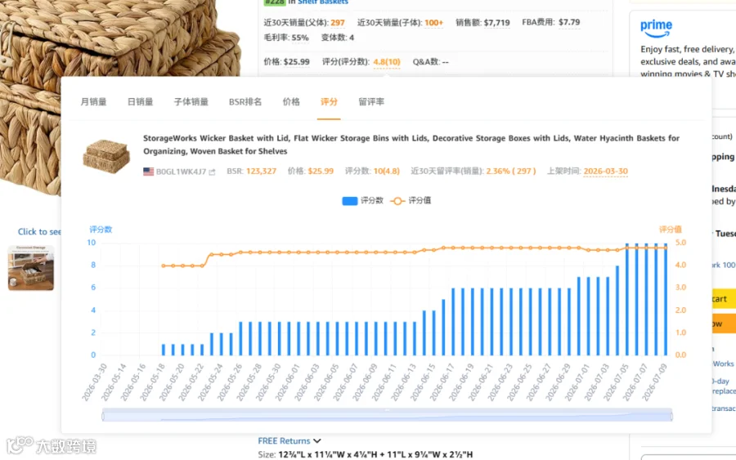This screenshot has width=736, height=460.
Task: Click the chart range zoom slider bar
Action: 388,415
